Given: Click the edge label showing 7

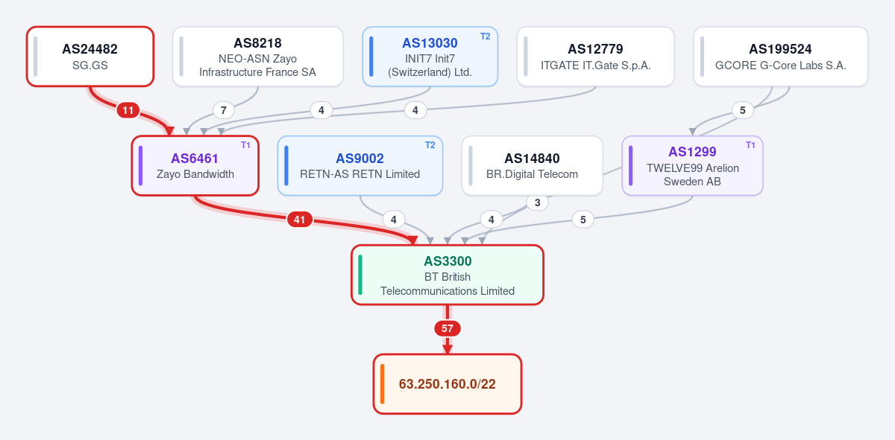Looking at the screenshot, I should pos(223,110).
